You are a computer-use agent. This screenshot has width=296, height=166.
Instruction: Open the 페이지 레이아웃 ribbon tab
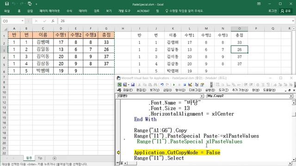49,11
